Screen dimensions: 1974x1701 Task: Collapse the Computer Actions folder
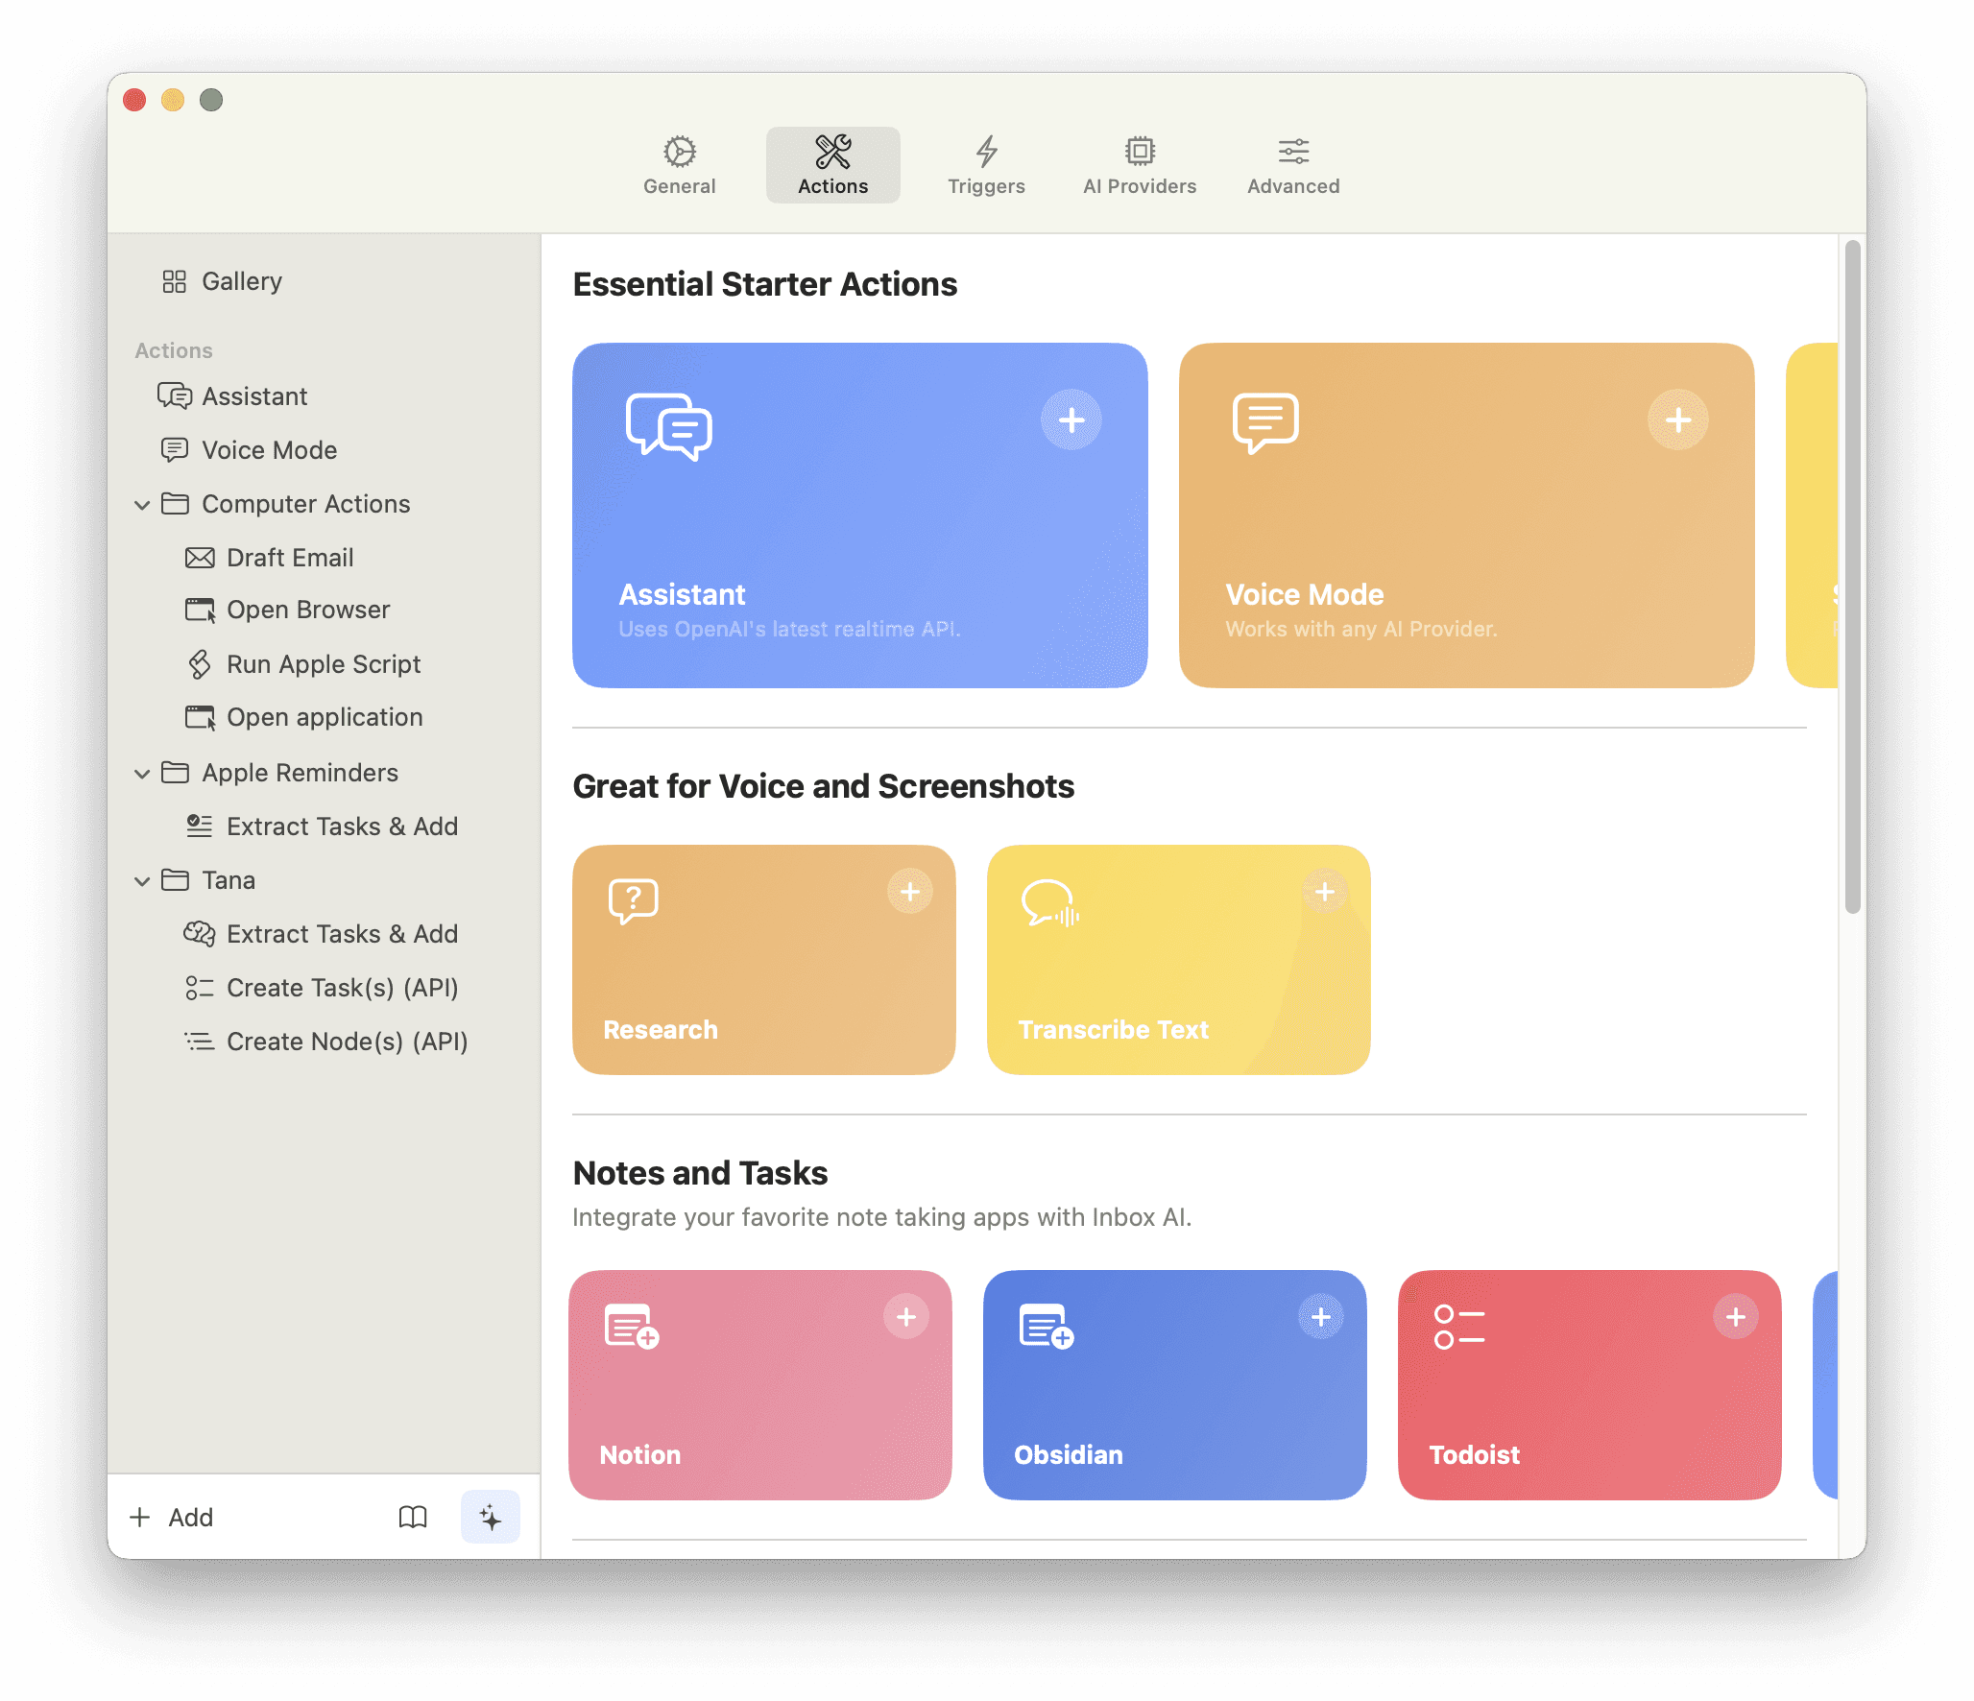pyautogui.click(x=142, y=504)
